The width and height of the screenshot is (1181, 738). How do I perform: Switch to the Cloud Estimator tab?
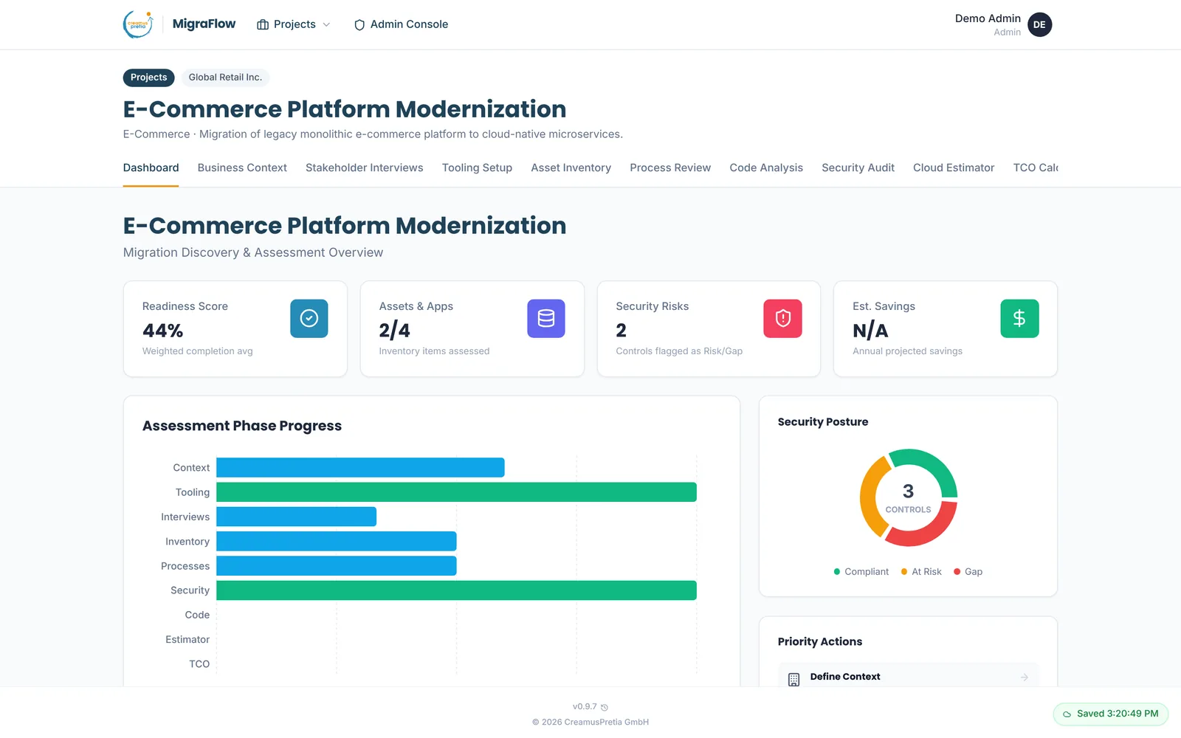coord(954,168)
